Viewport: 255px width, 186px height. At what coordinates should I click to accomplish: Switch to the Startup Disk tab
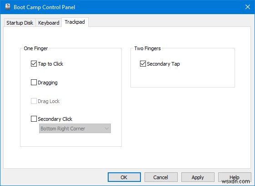coord(20,23)
